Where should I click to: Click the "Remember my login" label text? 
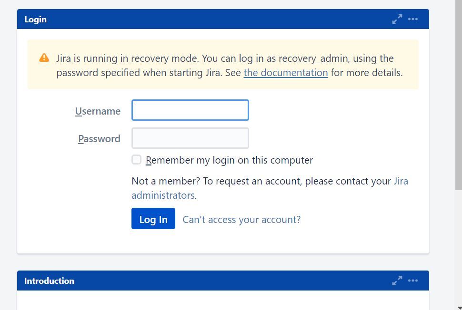(230, 160)
